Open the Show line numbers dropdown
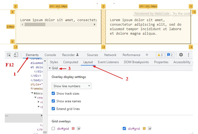 (x=72, y=86)
